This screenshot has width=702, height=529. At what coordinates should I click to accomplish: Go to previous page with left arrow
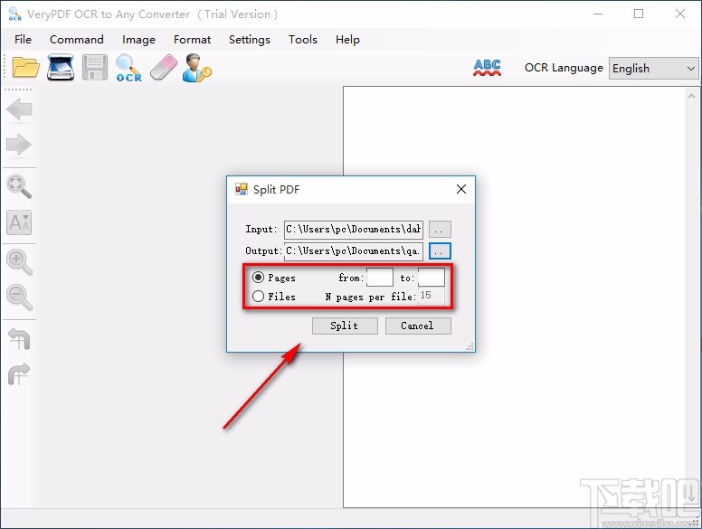19,109
